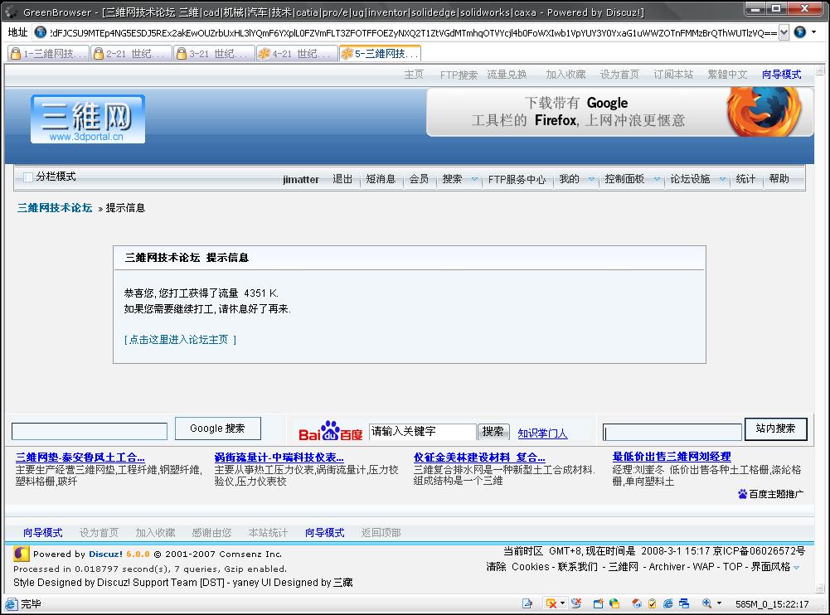The width and height of the screenshot is (830, 615).
Task: Open the popup blocker dropdown arrow
Action: 562,603
